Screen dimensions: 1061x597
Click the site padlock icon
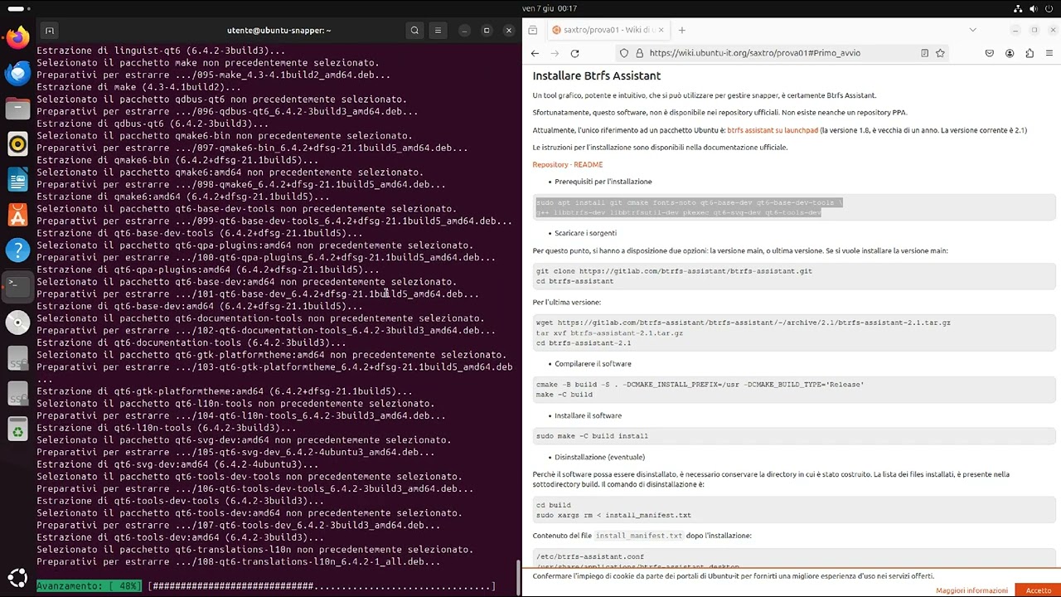point(639,53)
